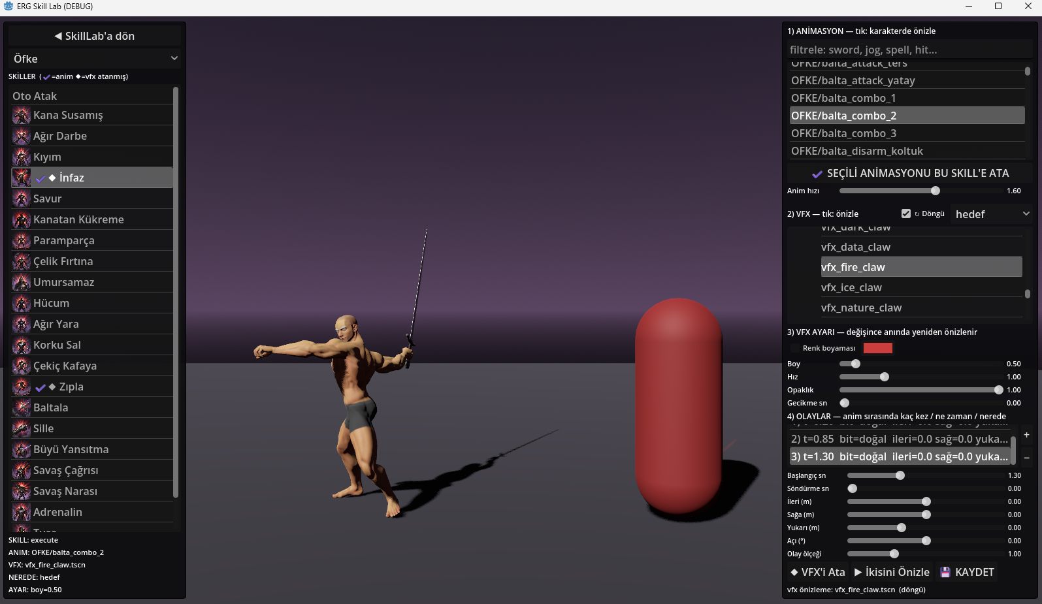
Task: Add an event with the plus button
Action: [1026, 435]
